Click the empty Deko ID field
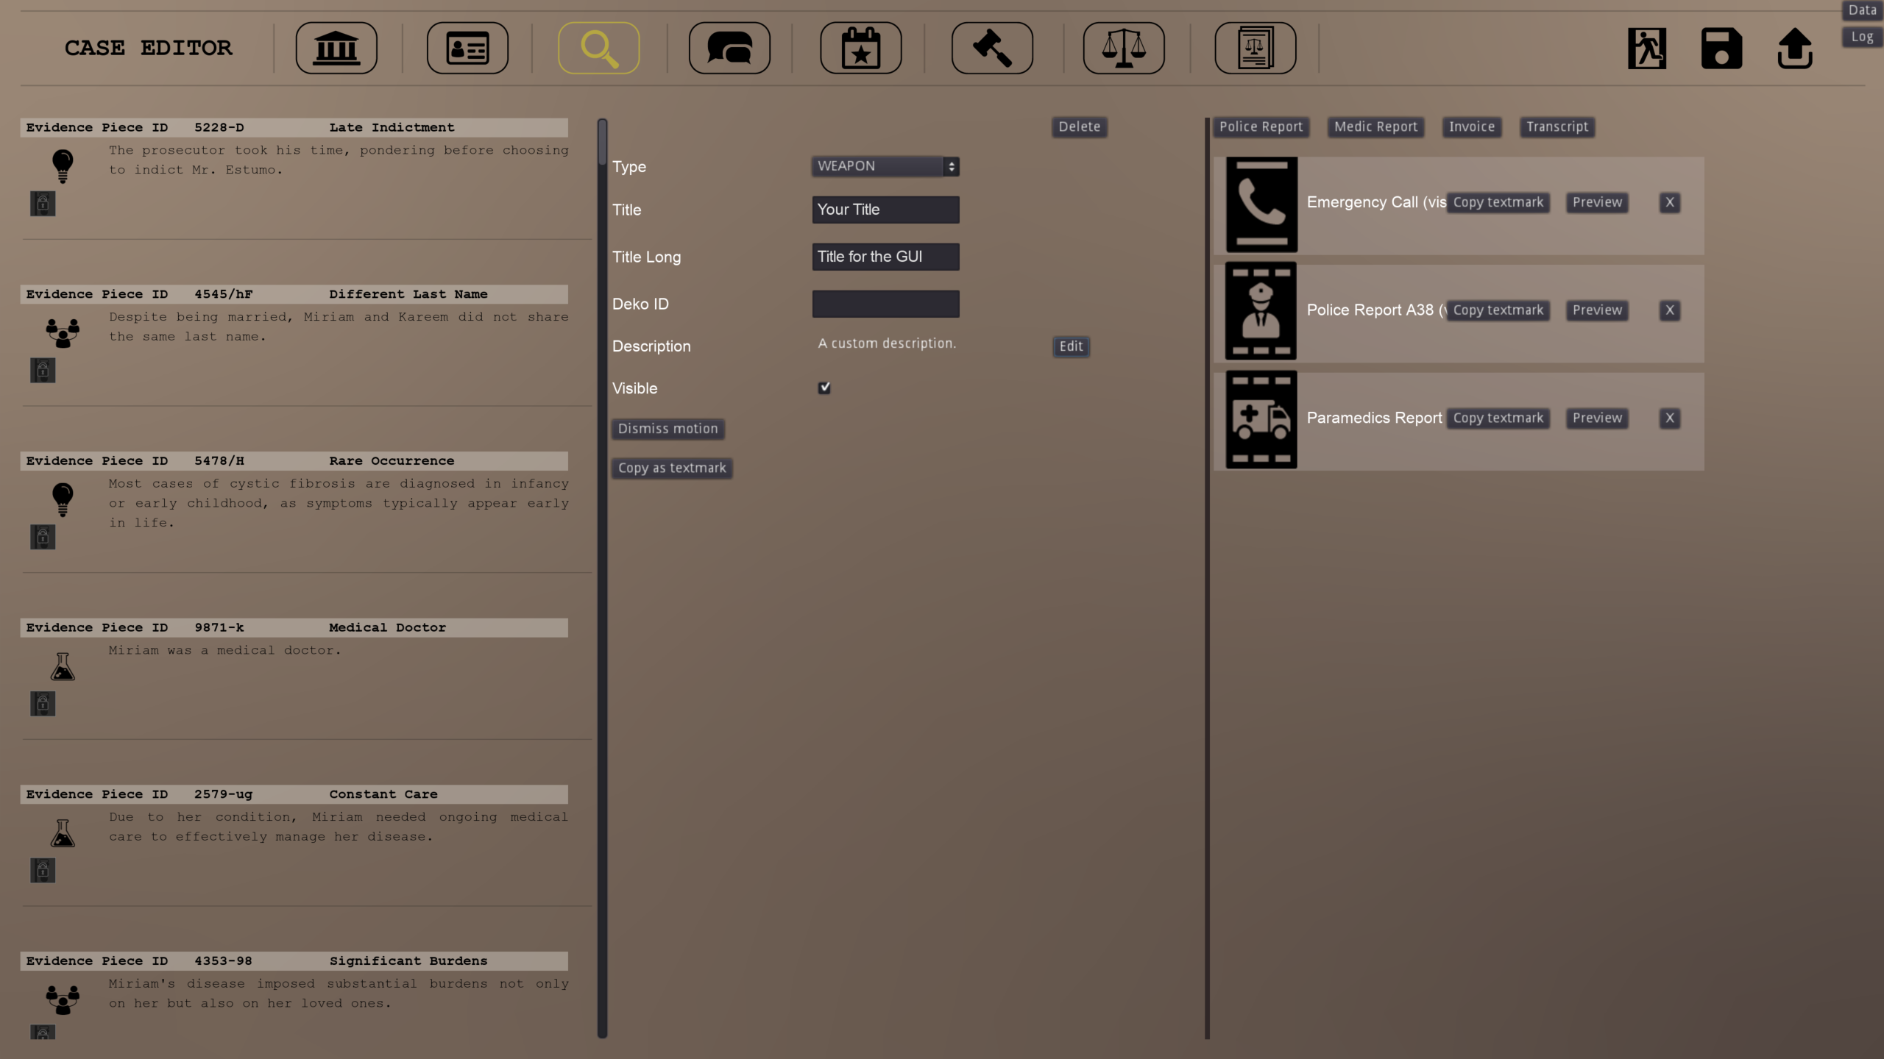The width and height of the screenshot is (1884, 1059). 885,304
